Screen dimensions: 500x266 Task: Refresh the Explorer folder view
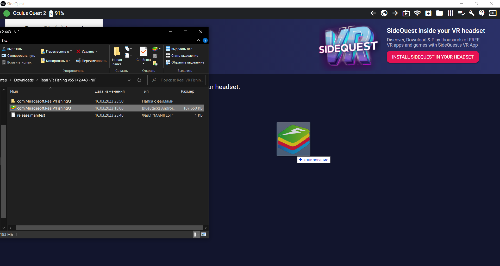point(139,80)
